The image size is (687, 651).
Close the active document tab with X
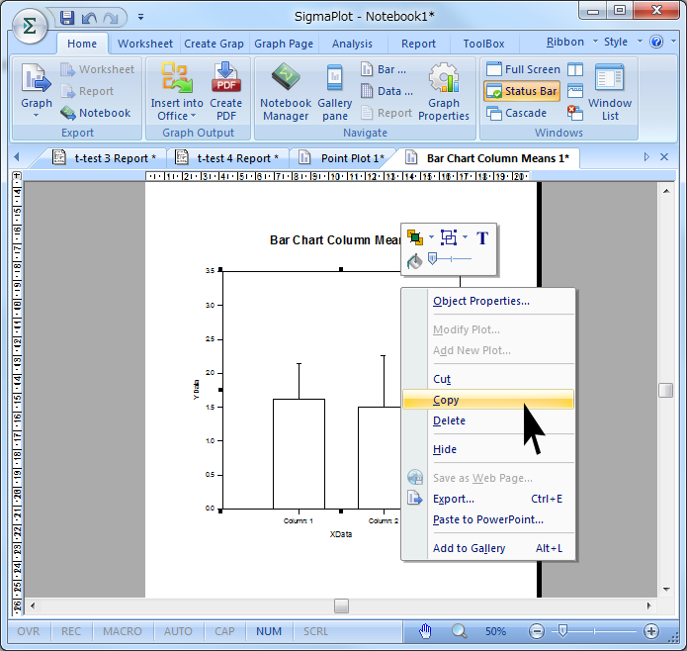[x=664, y=157]
